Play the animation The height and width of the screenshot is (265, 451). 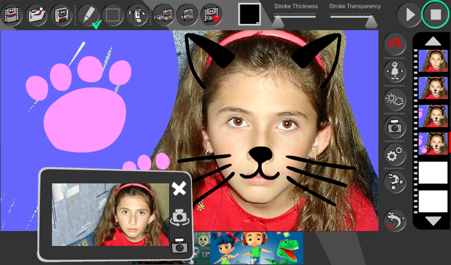pos(409,15)
